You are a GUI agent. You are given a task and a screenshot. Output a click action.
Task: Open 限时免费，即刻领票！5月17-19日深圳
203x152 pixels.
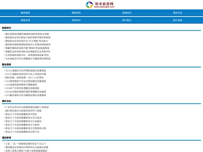coord(24,78)
